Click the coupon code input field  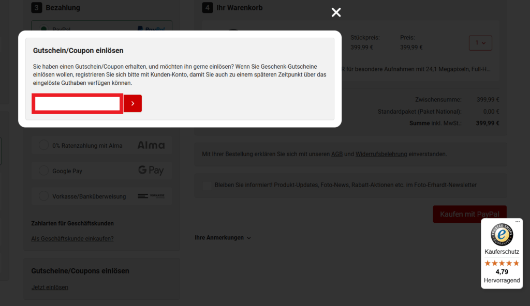78,103
